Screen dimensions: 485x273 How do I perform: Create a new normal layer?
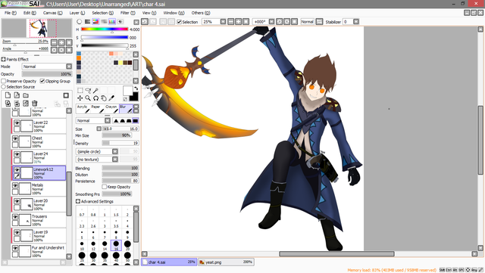point(8,95)
